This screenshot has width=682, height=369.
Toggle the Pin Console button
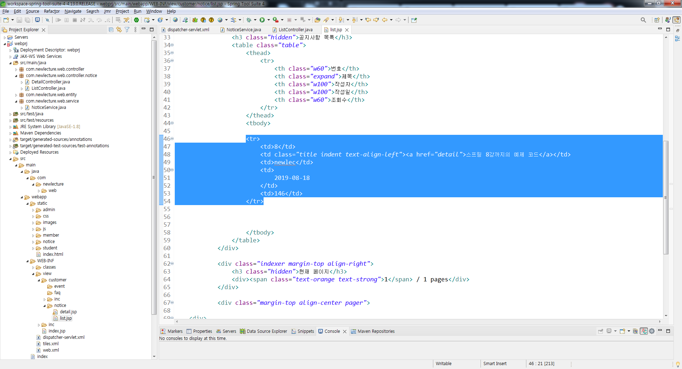[x=601, y=331]
